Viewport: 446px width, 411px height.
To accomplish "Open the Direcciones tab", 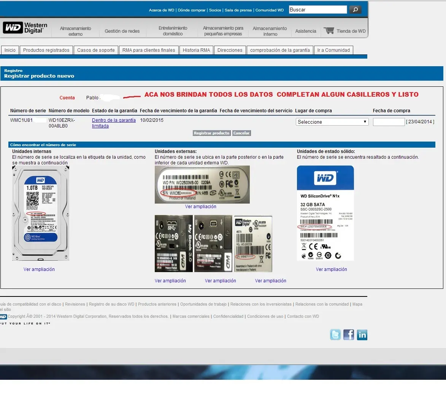I will point(230,50).
